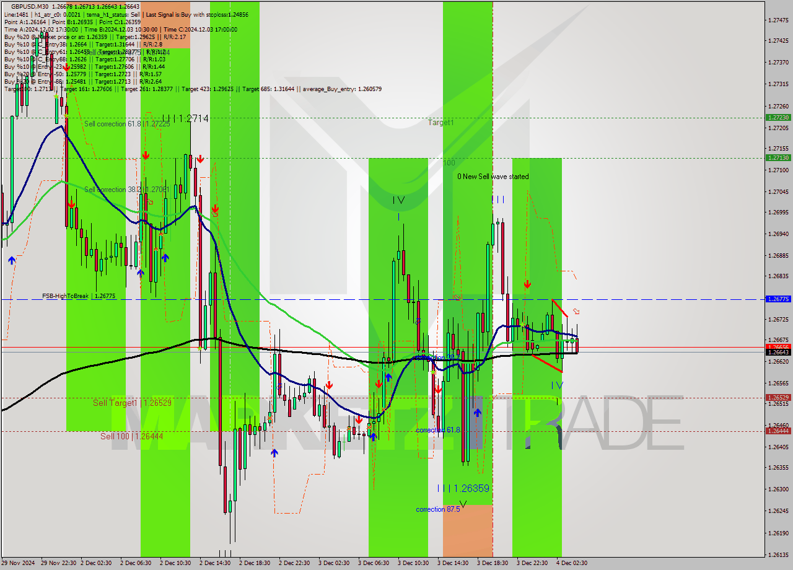
Task: Click the blue 'I I I 1.26359' label
Action: click(x=463, y=488)
